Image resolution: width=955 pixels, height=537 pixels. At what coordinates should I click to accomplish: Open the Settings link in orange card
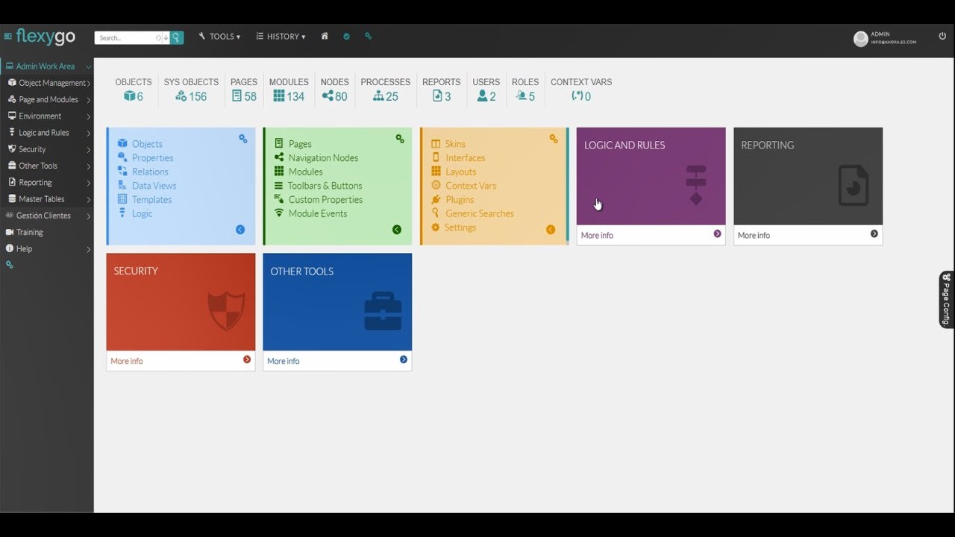pyautogui.click(x=460, y=227)
